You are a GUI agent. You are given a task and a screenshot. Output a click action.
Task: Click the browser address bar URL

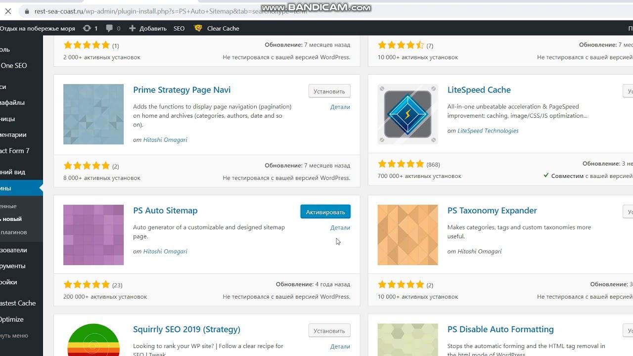tap(171, 11)
